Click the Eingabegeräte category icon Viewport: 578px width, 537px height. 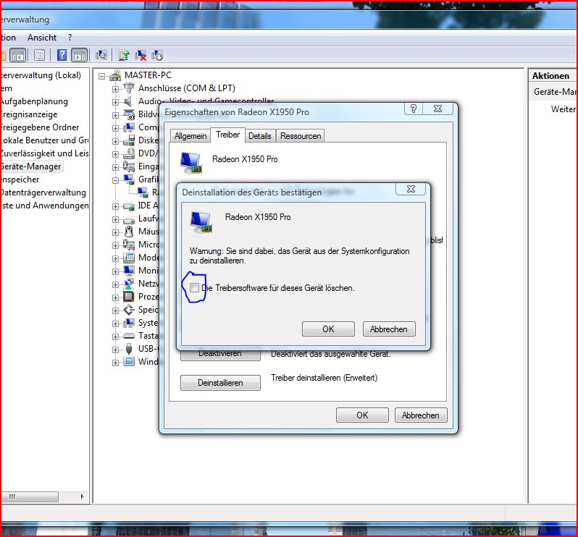click(129, 166)
